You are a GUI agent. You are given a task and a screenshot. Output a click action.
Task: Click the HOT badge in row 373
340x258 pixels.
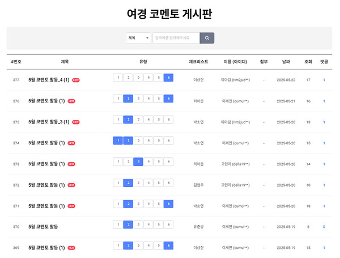pos(71,164)
